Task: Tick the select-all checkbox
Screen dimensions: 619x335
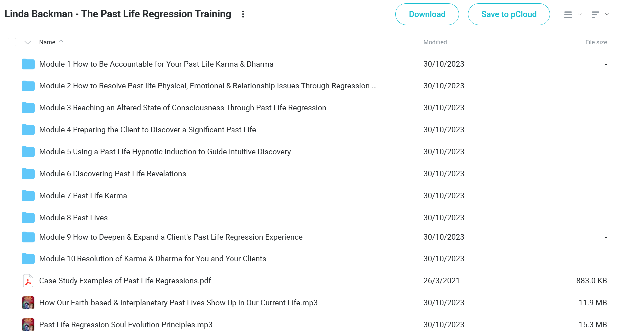Action: point(12,42)
